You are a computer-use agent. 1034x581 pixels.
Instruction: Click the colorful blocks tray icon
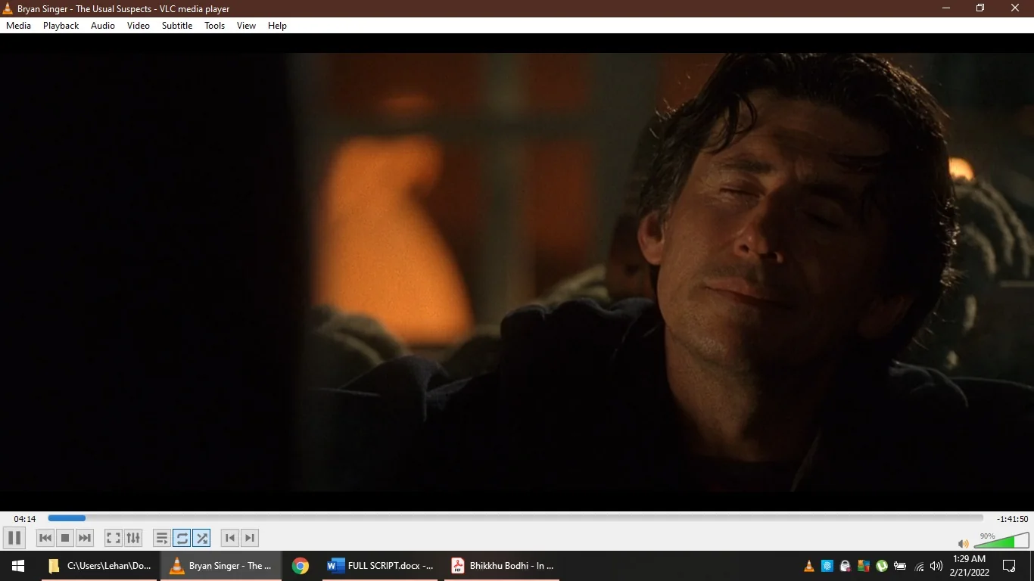[x=864, y=566]
